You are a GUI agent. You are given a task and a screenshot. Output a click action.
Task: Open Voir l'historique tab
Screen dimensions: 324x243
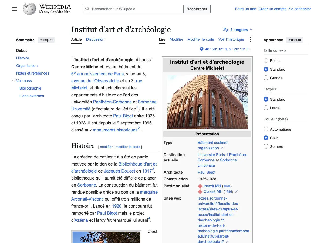231,39
